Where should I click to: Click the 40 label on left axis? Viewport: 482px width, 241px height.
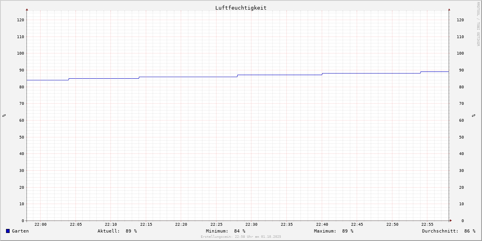click(x=22, y=153)
